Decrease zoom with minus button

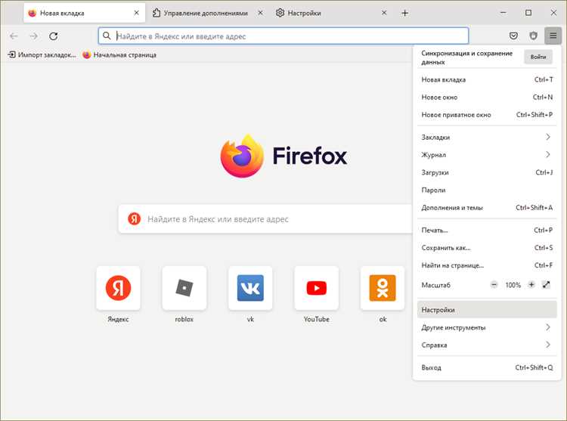click(x=494, y=285)
